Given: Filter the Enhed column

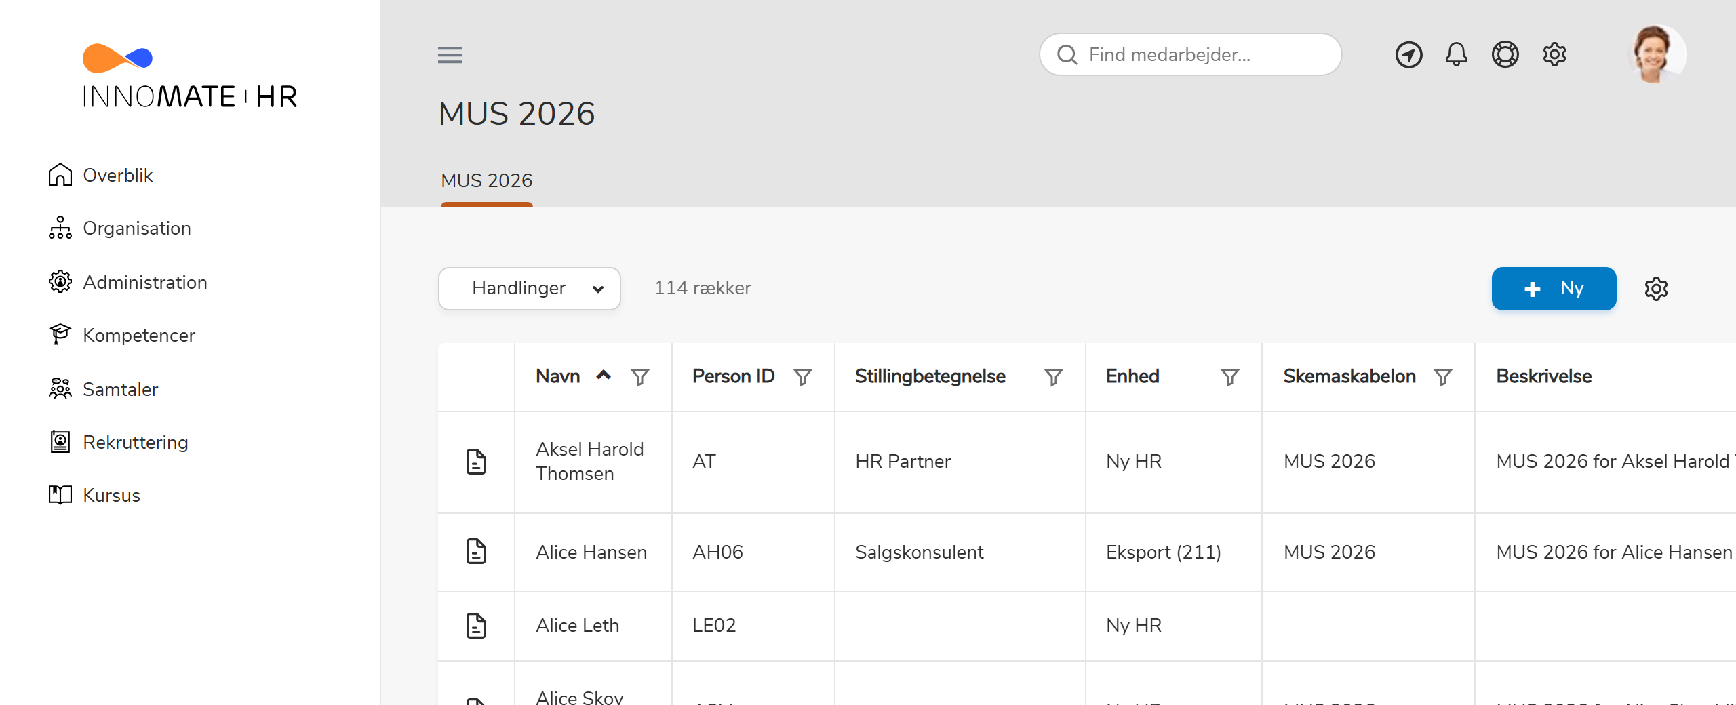Looking at the screenshot, I should click(1230, 377).
